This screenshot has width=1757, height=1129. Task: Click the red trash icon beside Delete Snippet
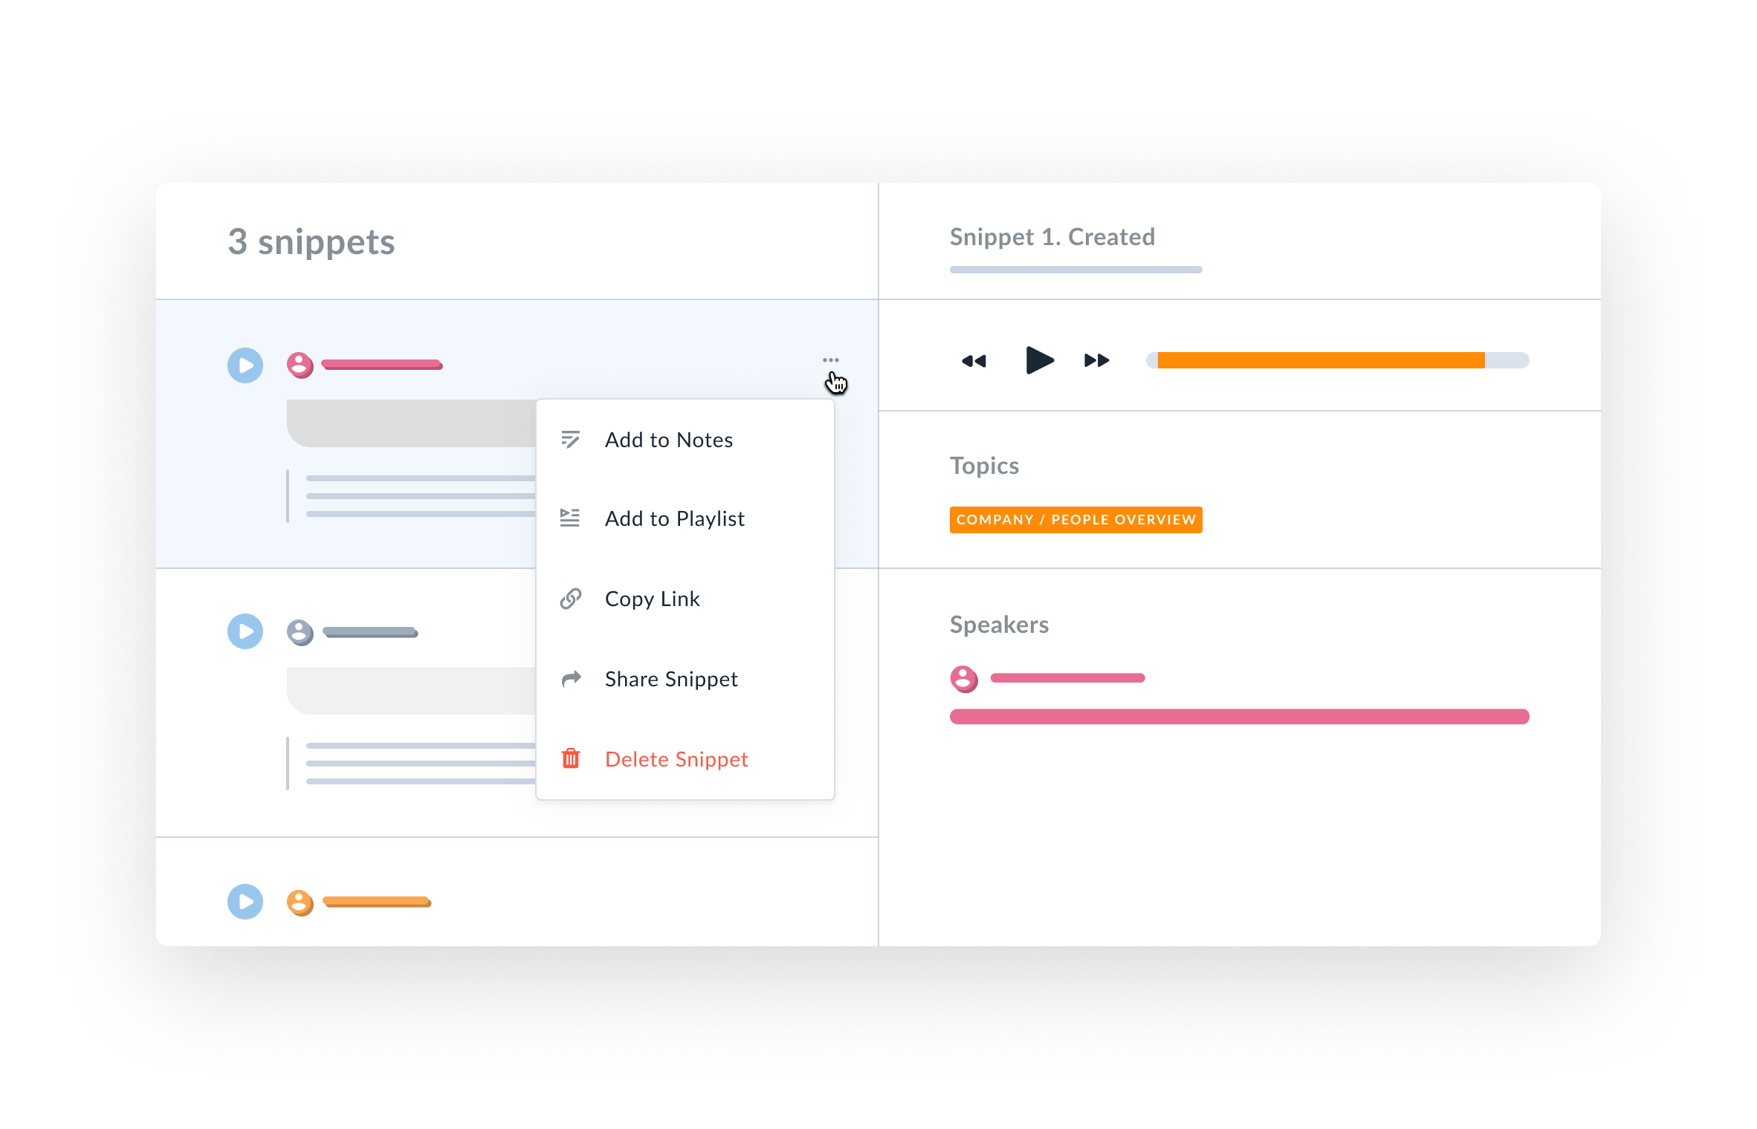point(571,758)
